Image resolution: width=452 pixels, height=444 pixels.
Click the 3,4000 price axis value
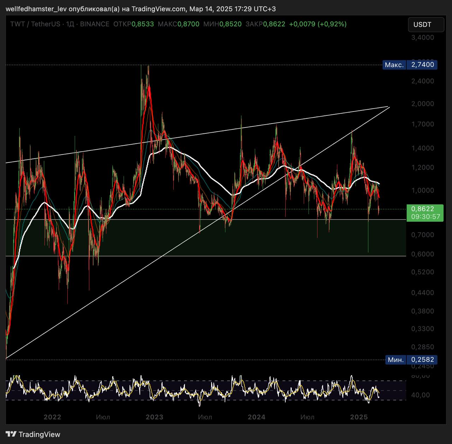[x=423, y=37]
